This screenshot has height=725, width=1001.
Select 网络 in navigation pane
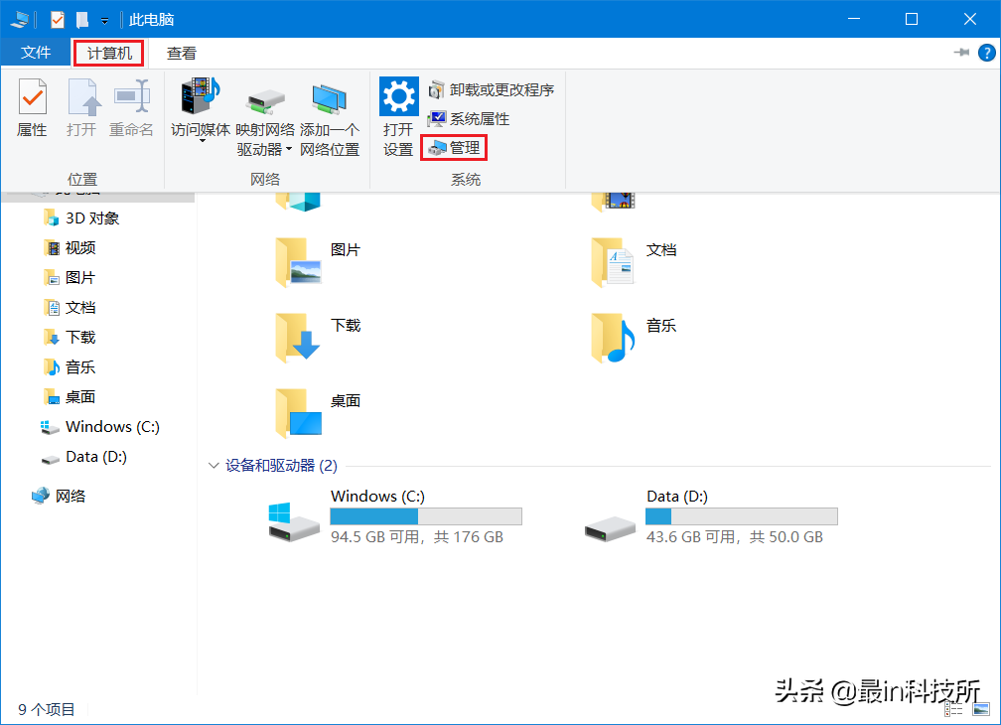pyautogui.click(x=59, y=496)
